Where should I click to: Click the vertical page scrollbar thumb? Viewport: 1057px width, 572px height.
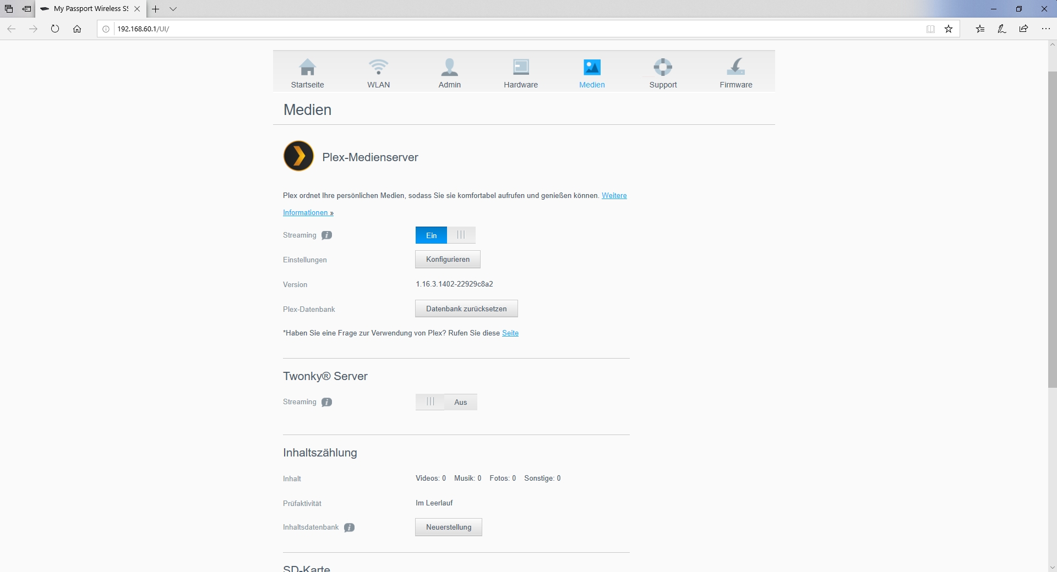tap(1052, 229)
